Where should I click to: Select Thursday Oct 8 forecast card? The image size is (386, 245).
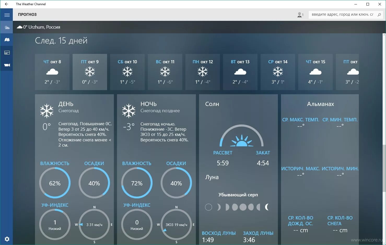pyautogui.click(x=52, y=72)
